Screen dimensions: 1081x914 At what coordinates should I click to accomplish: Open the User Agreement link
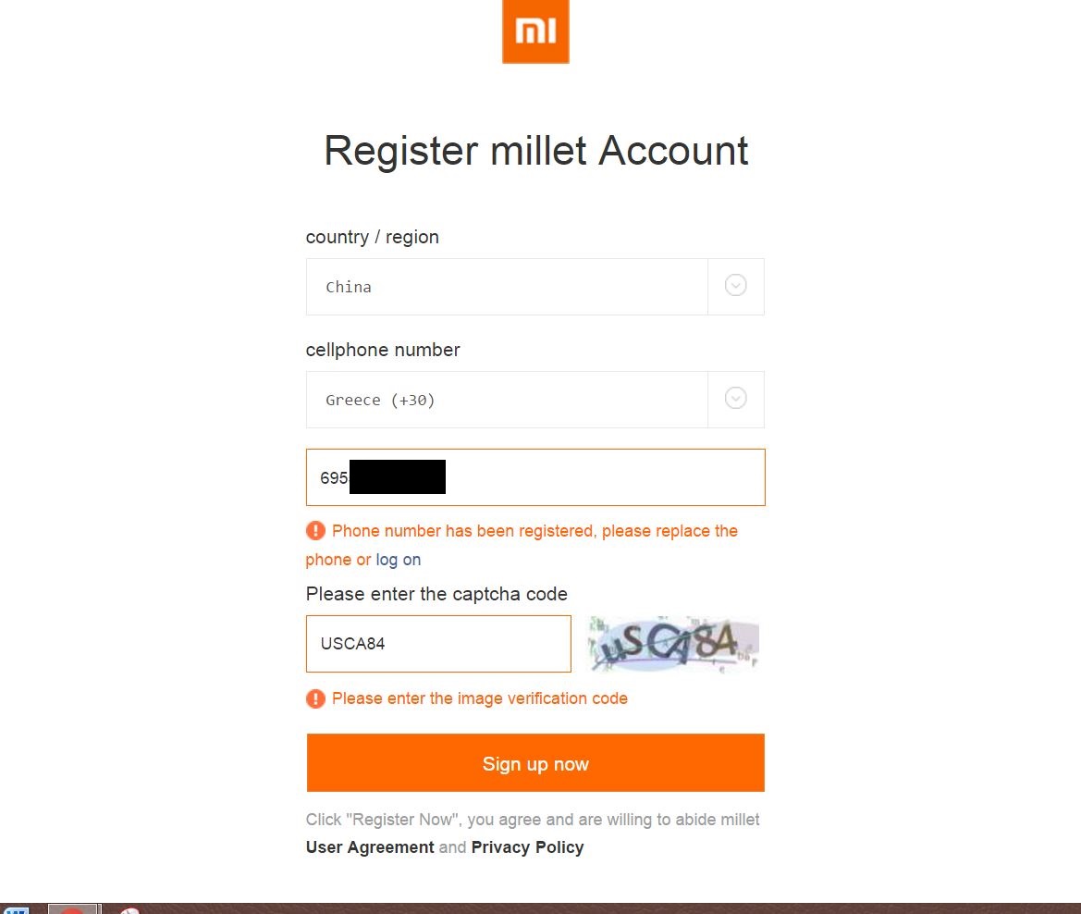[x=370, y=847]
